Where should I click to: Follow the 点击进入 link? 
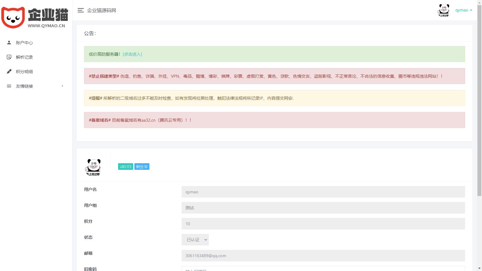pos(132,54)
